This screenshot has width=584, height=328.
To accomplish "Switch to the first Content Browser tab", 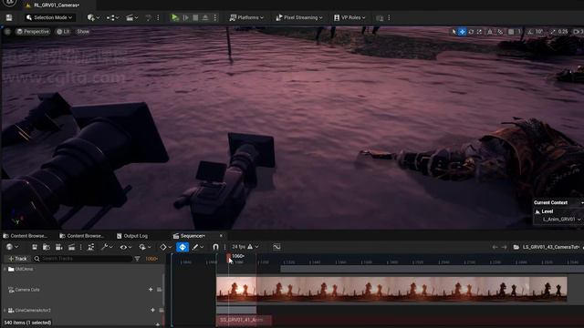I will point(26,236).
